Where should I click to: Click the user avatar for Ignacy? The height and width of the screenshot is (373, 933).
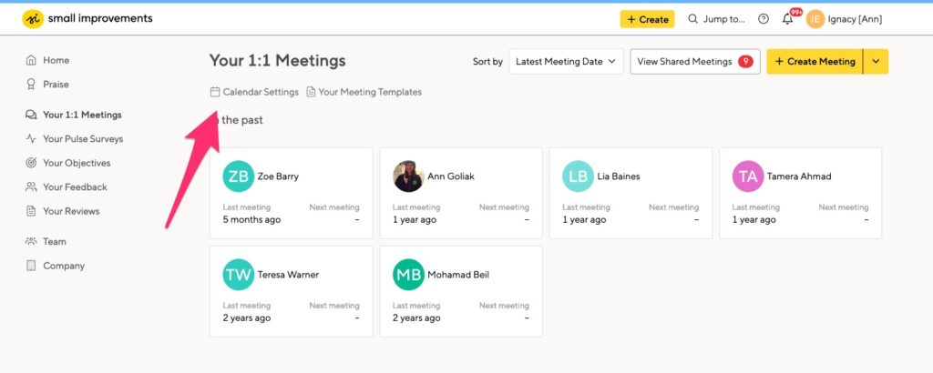tap(815, 19)
